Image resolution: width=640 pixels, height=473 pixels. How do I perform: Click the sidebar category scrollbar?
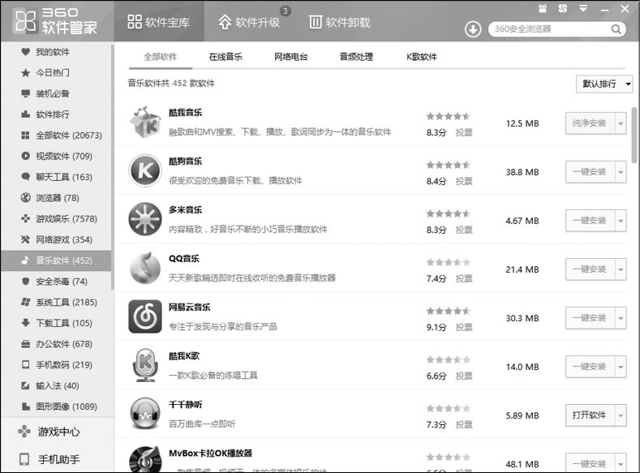tap(112, 167)
